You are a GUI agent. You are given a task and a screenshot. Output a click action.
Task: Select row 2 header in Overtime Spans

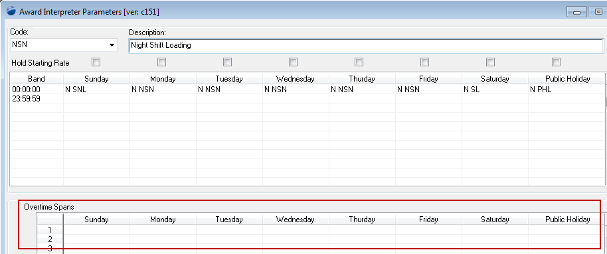(x=50, y=239)
